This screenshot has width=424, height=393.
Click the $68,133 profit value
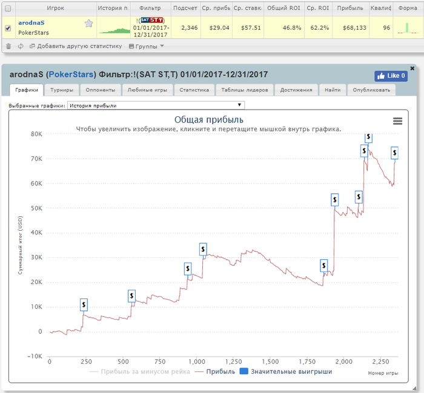[x=354, y=28]
